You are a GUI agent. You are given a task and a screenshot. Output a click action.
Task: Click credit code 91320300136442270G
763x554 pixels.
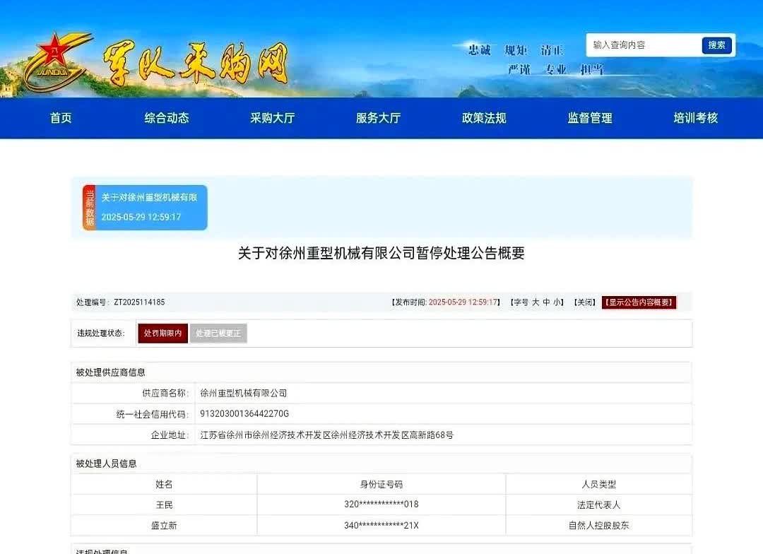click(244, 414)
